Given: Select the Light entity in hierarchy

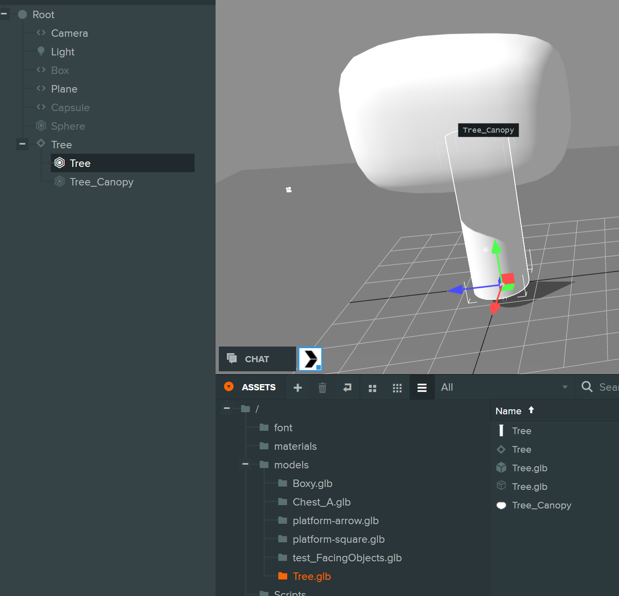Looking at the screenshot, I should [62, 52].
